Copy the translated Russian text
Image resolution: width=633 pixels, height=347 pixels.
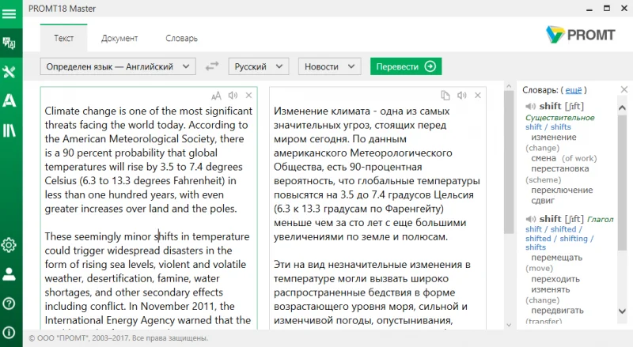pos(445,95)
